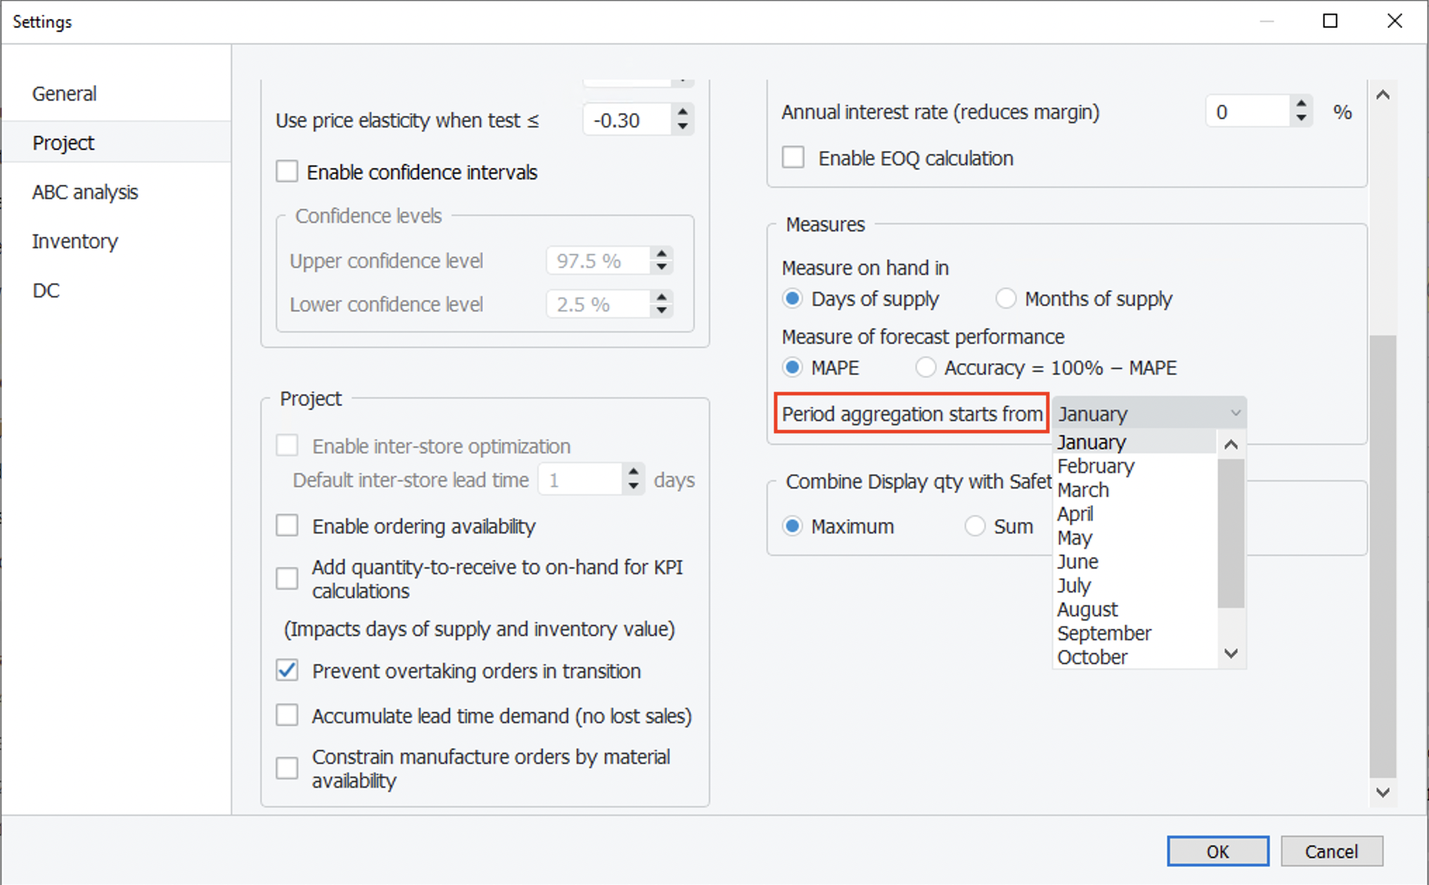Click the settings pane scroll-down arrow

(1383, 792)
